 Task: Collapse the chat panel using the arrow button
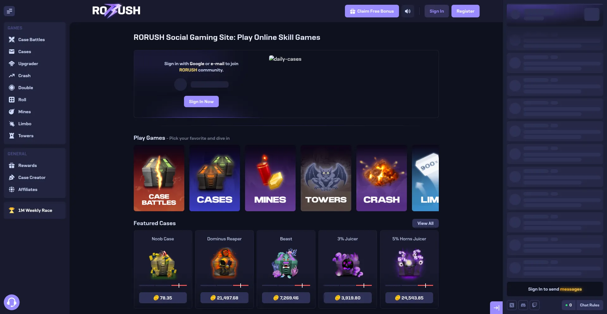(x=496, y=308)
